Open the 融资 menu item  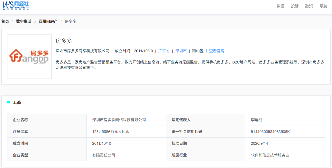[309, 6]
